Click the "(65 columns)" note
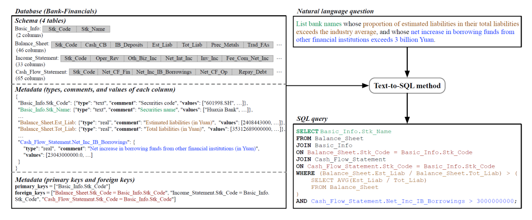The height and width of the screenshot is (220, 532). [x=31, y=78]
